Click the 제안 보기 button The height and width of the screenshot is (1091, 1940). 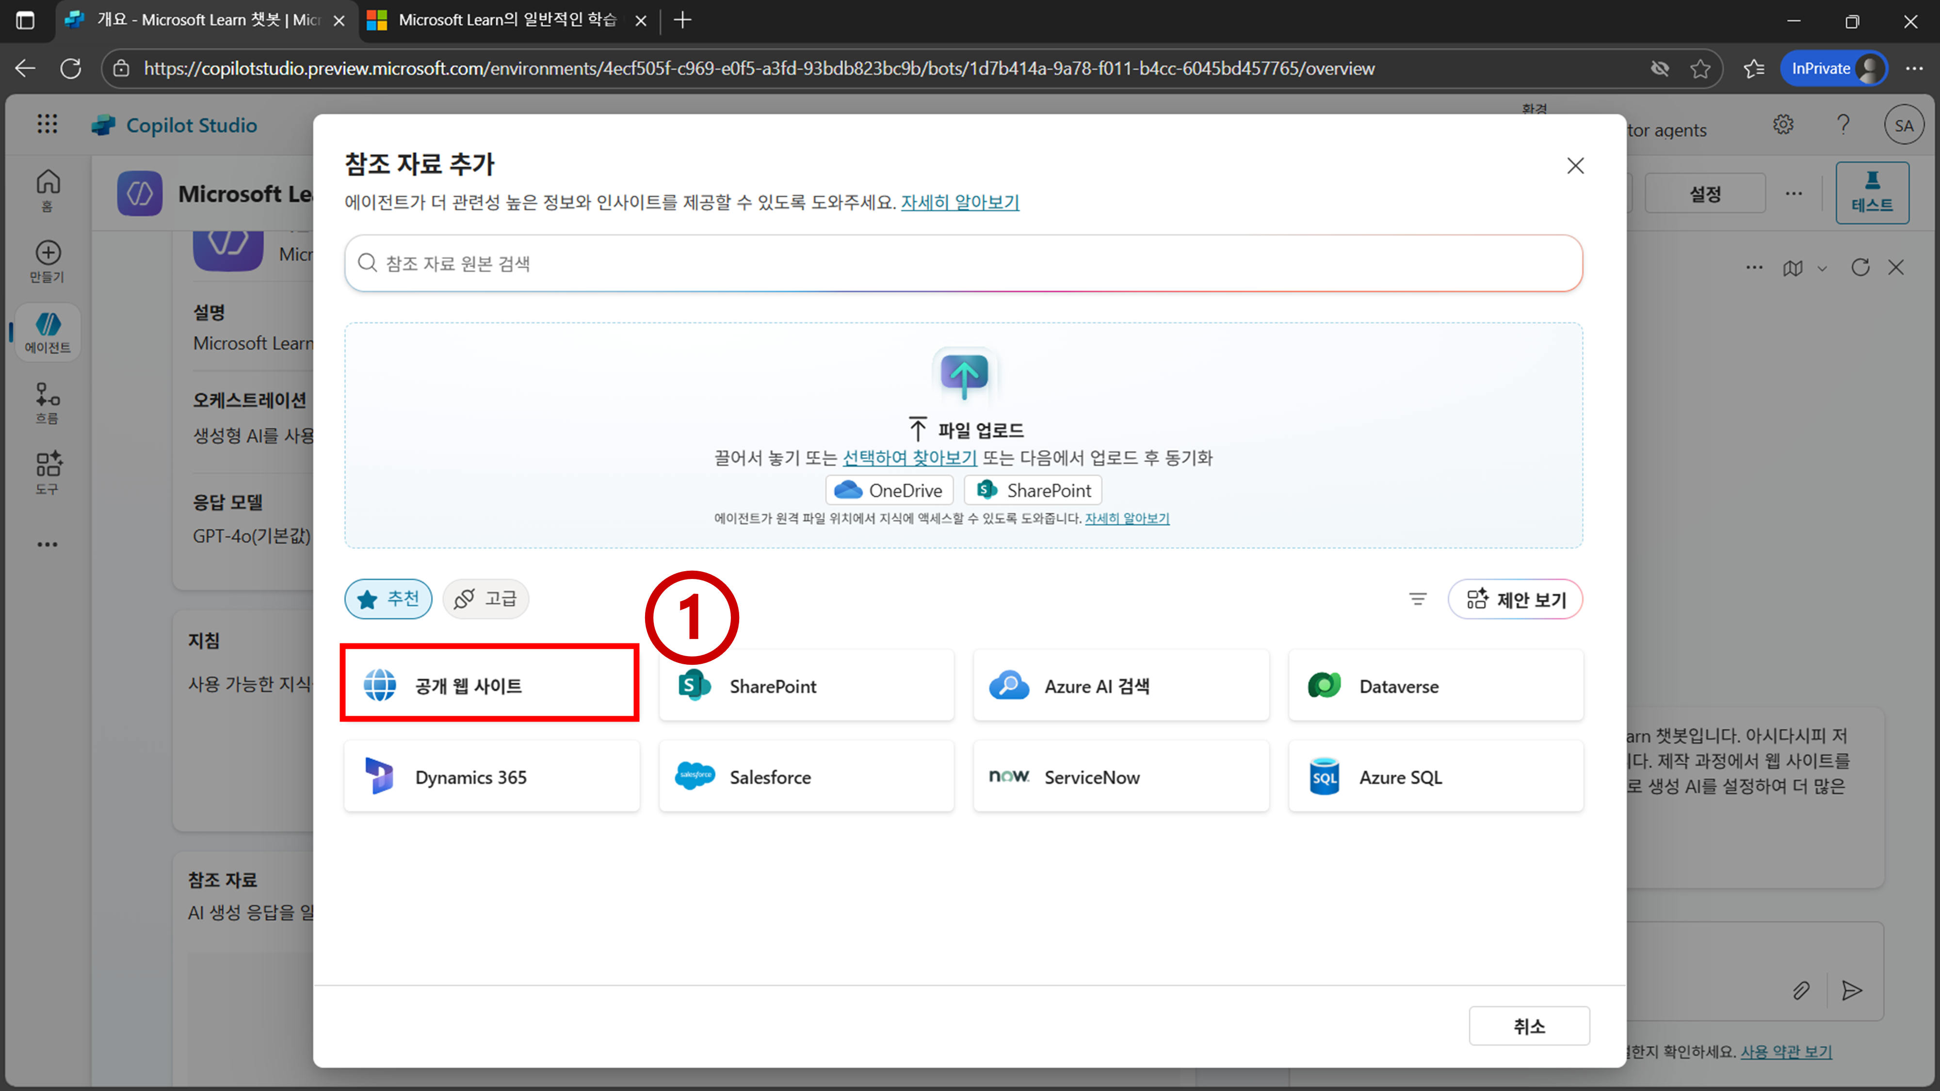(1515, 599)
